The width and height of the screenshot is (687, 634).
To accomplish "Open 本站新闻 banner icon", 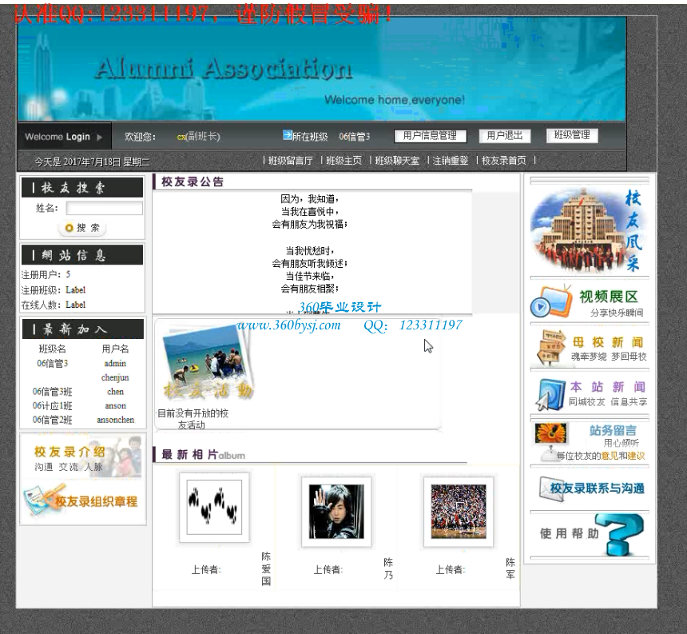I will 590,393.
